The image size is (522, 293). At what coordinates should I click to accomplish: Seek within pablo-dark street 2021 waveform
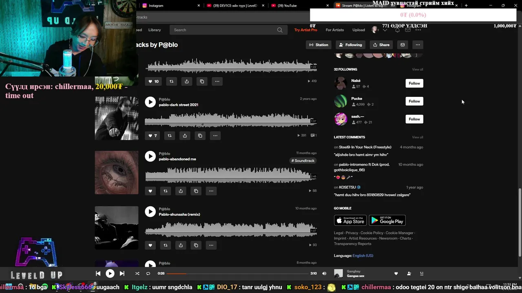tap(231, 120)
